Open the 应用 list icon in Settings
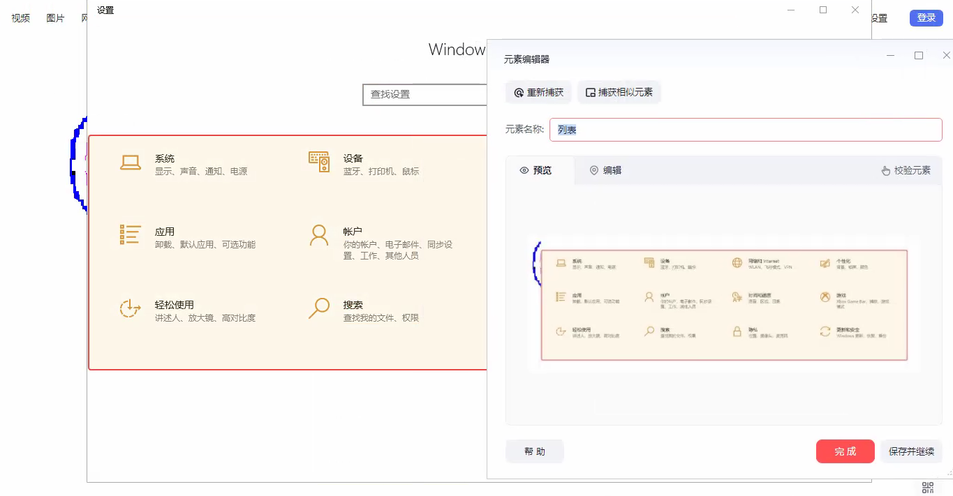 click(131, 234)
